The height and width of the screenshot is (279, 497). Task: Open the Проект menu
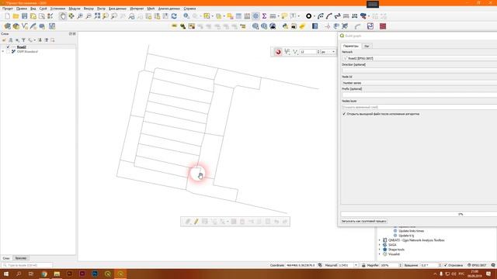8,9
